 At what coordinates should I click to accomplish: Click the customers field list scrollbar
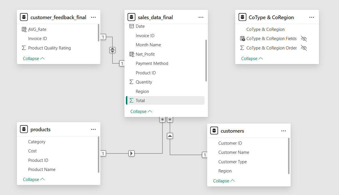[289, 156]
